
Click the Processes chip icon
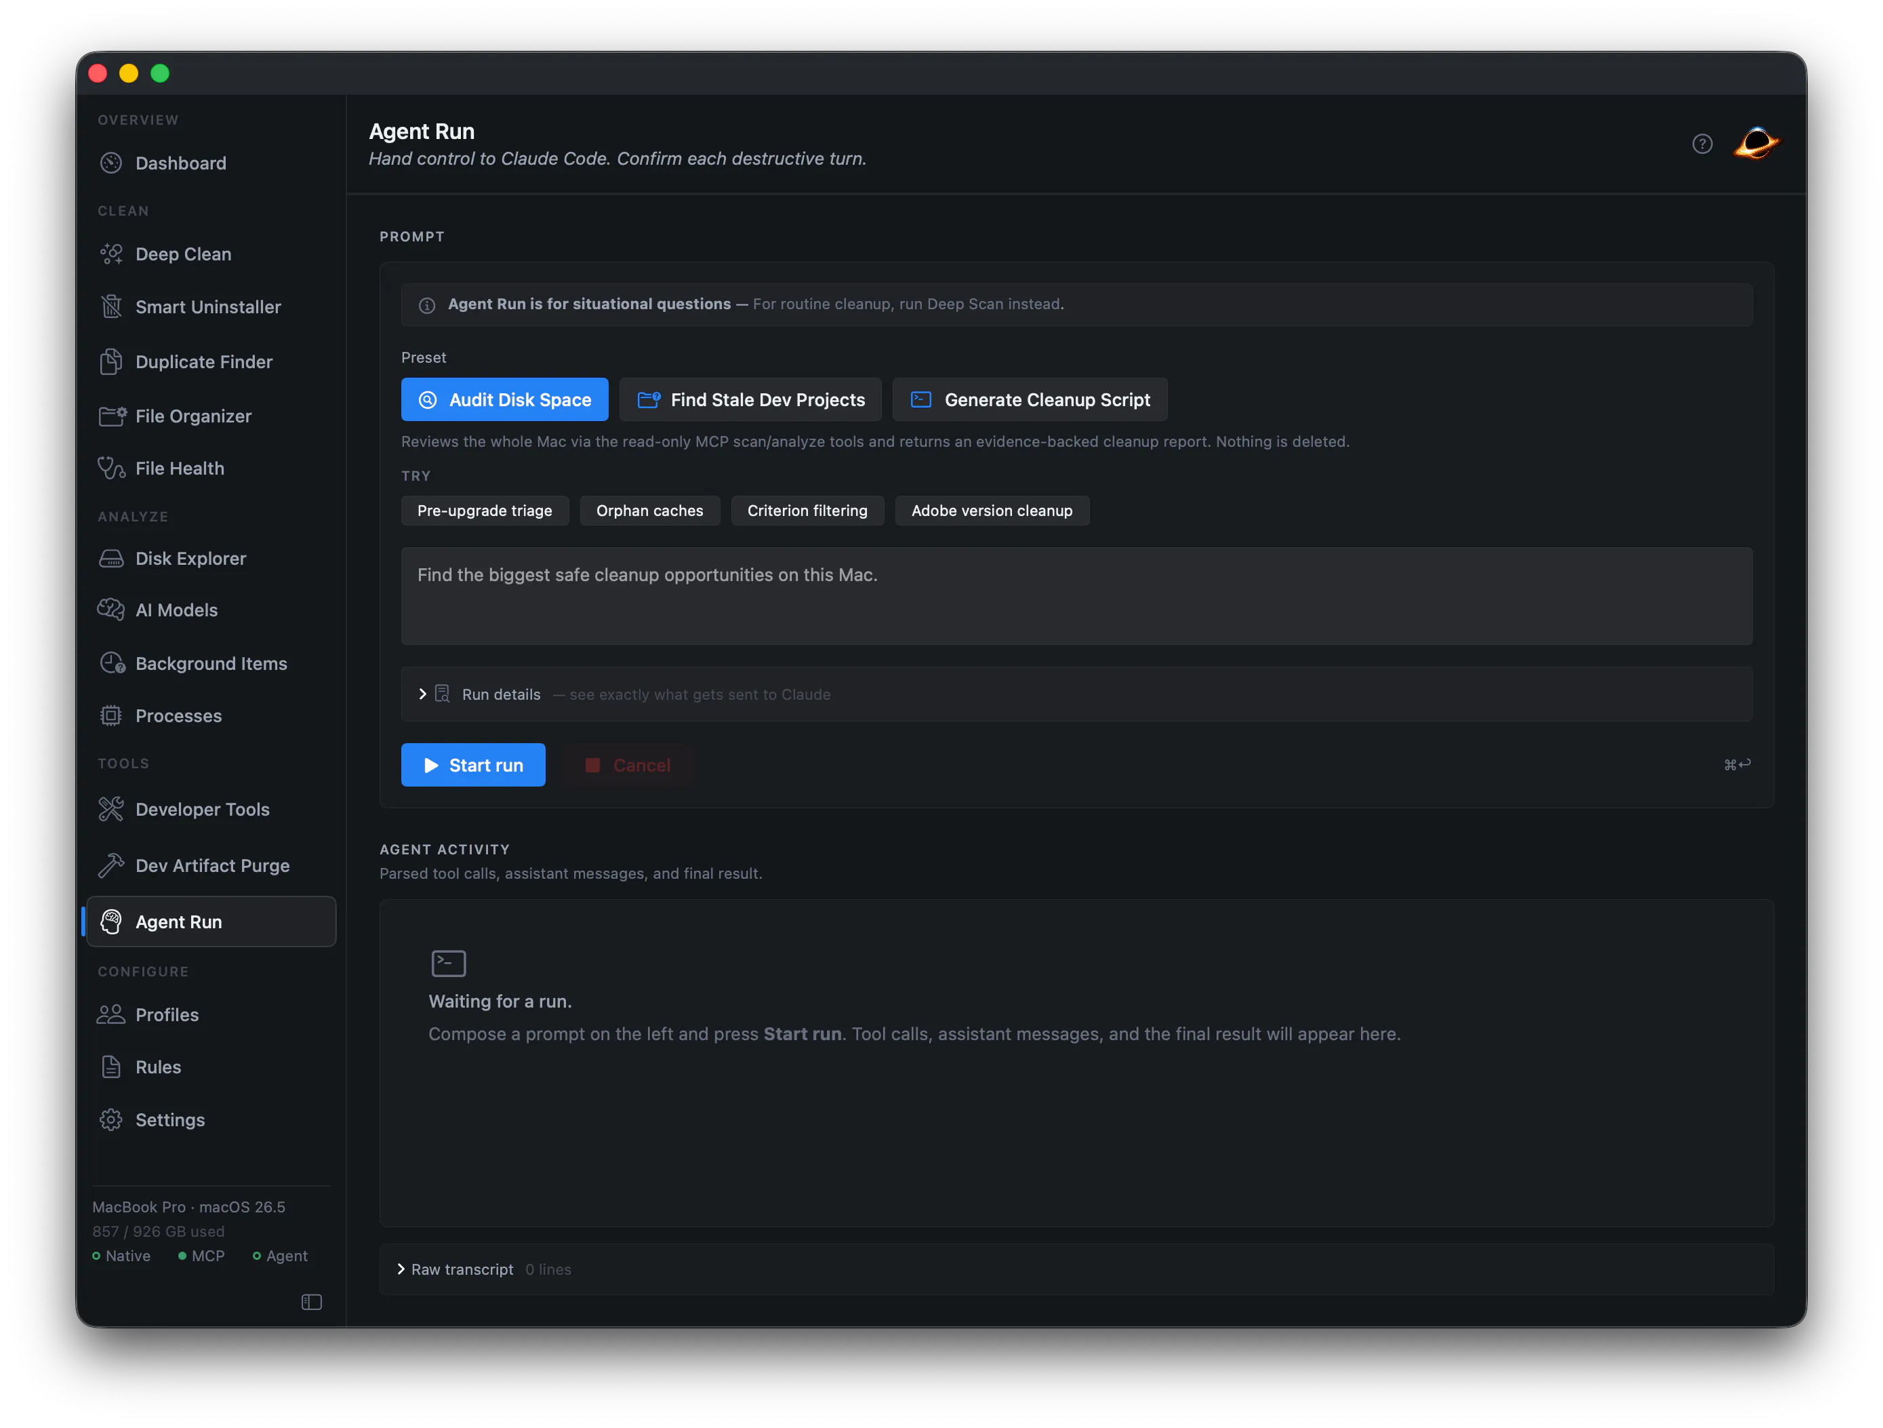(110, 716)
